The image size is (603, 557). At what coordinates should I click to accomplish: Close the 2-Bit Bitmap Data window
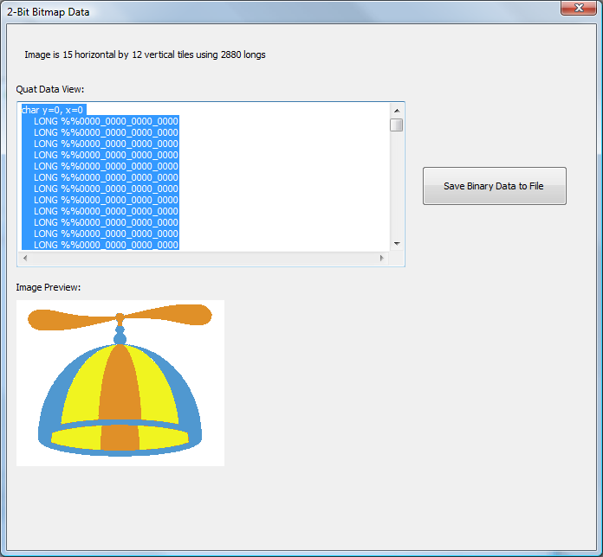(x=579, y=8)
